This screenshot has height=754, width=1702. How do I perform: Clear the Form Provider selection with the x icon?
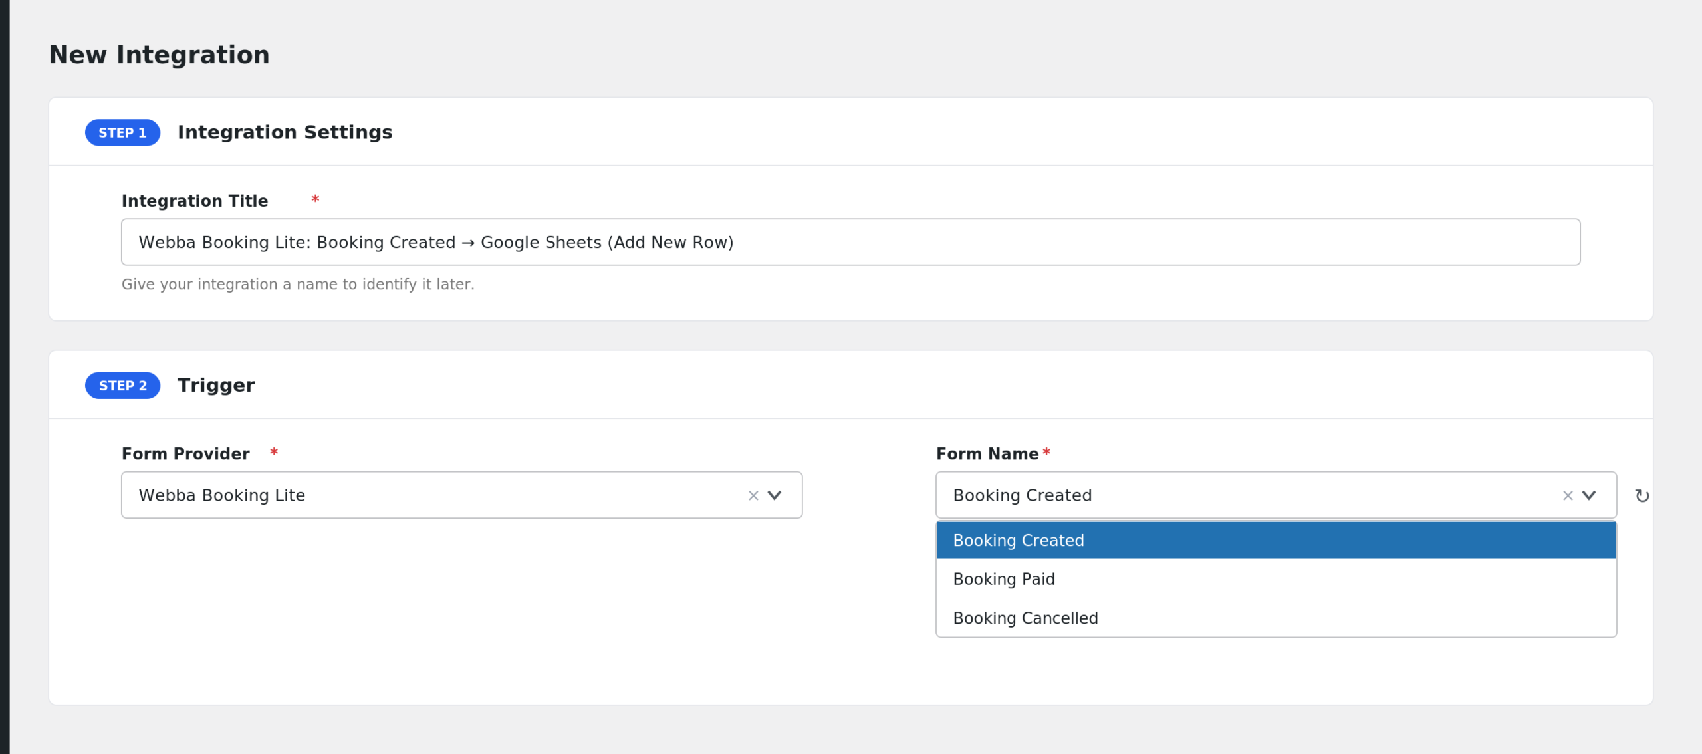coord(753,495)
